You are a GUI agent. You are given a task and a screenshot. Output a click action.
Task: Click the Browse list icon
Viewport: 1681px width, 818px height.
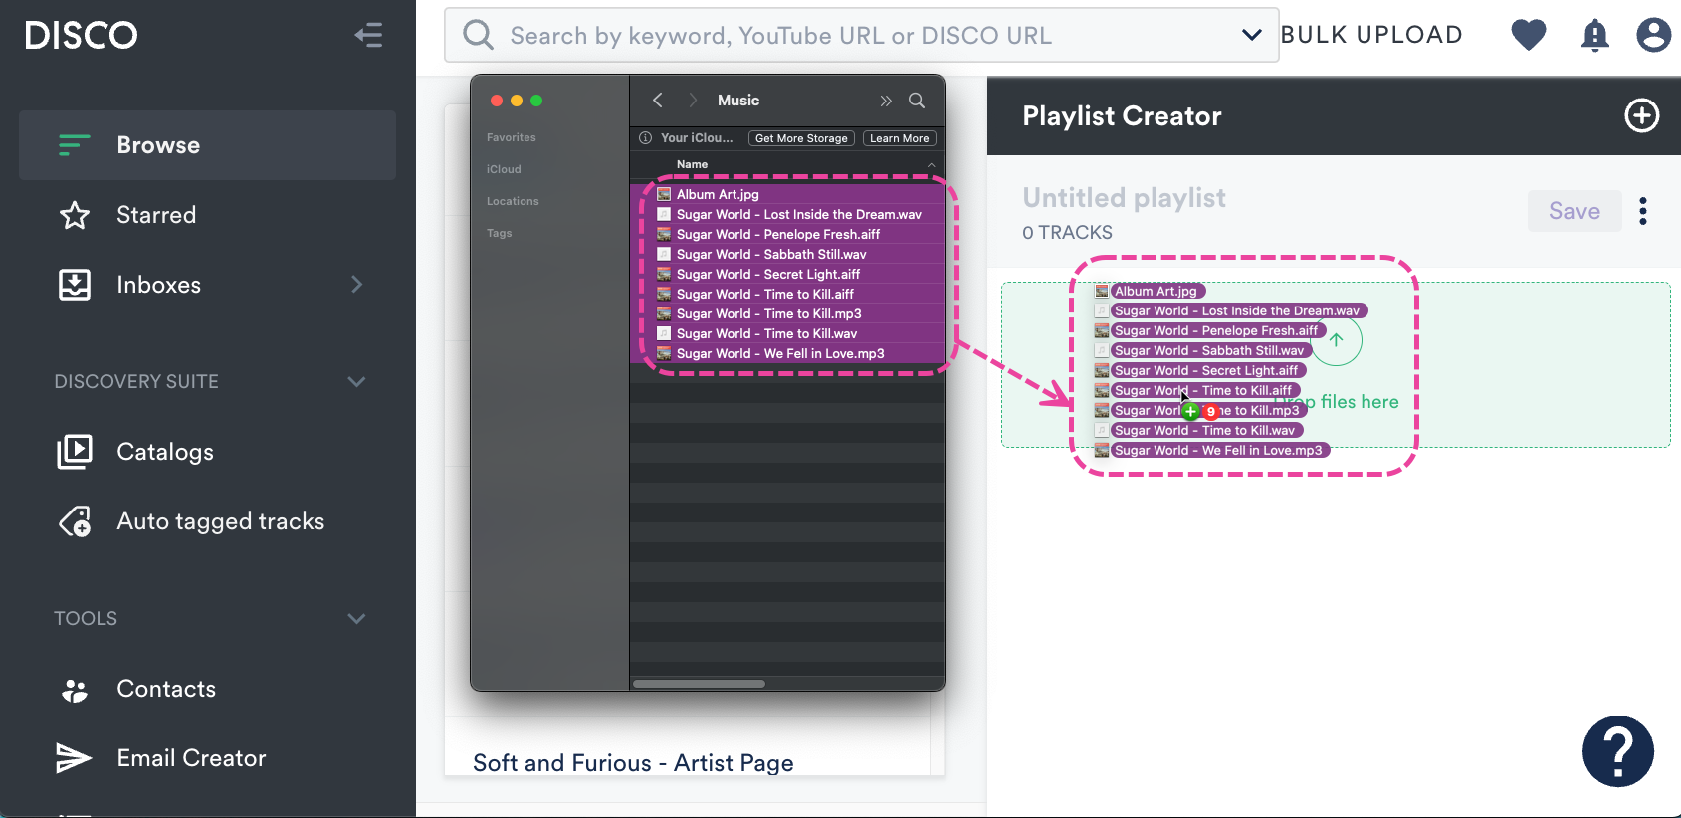(75, 145)
